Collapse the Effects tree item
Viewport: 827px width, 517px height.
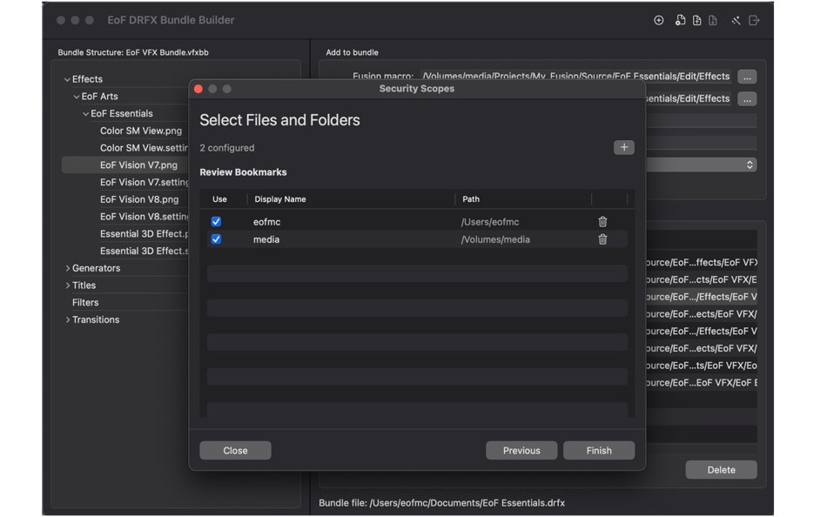point(66,78)
